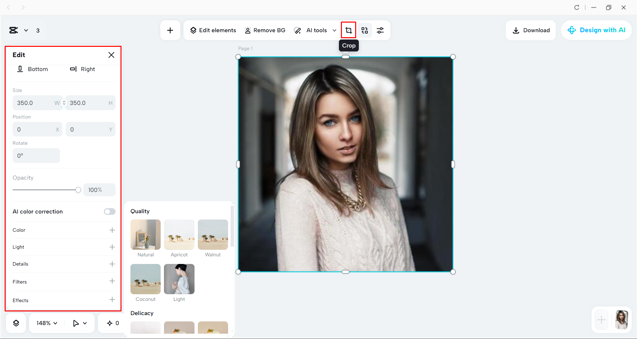Enable AI color correction

[110, 211]
